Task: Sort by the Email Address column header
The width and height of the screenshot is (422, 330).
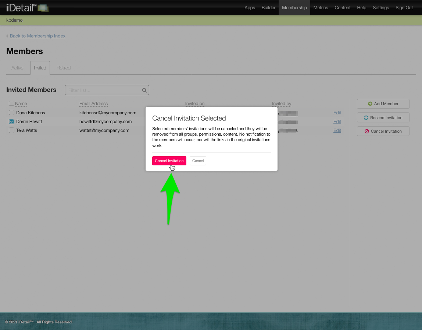Action: coord(93,104)
